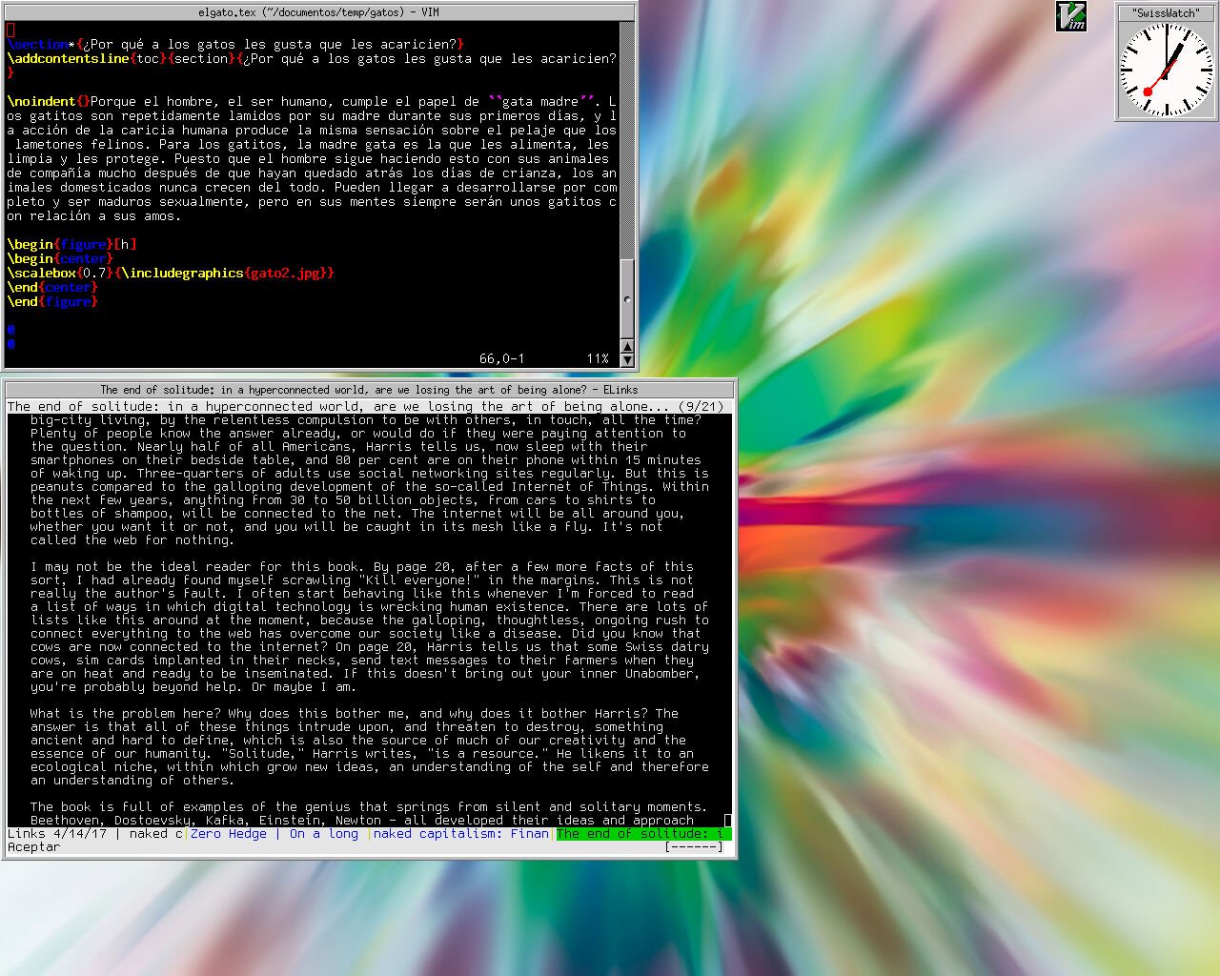1220x976 pixels.
Task: Select the green 'The end of solitude' tab
Action: coord(643,834)
